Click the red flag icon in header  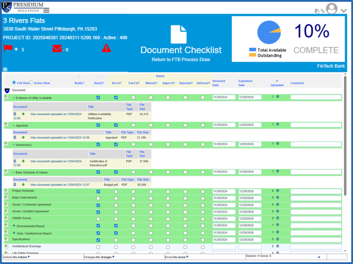coord(7,48)
